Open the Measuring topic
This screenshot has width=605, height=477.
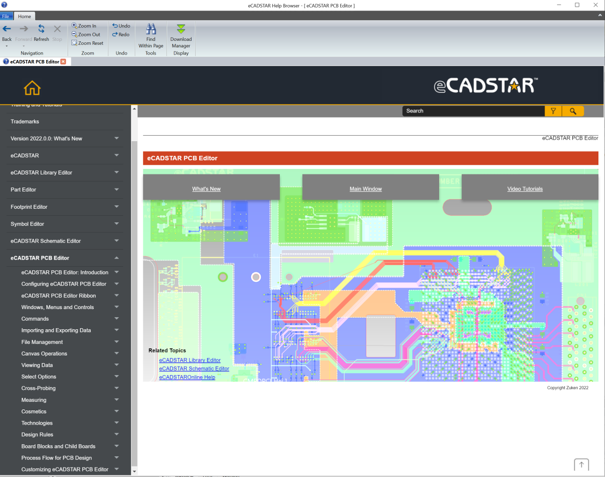click(x=34, y=400)
